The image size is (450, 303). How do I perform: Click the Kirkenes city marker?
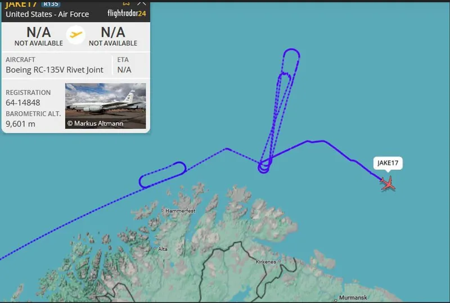click(280, 261)
